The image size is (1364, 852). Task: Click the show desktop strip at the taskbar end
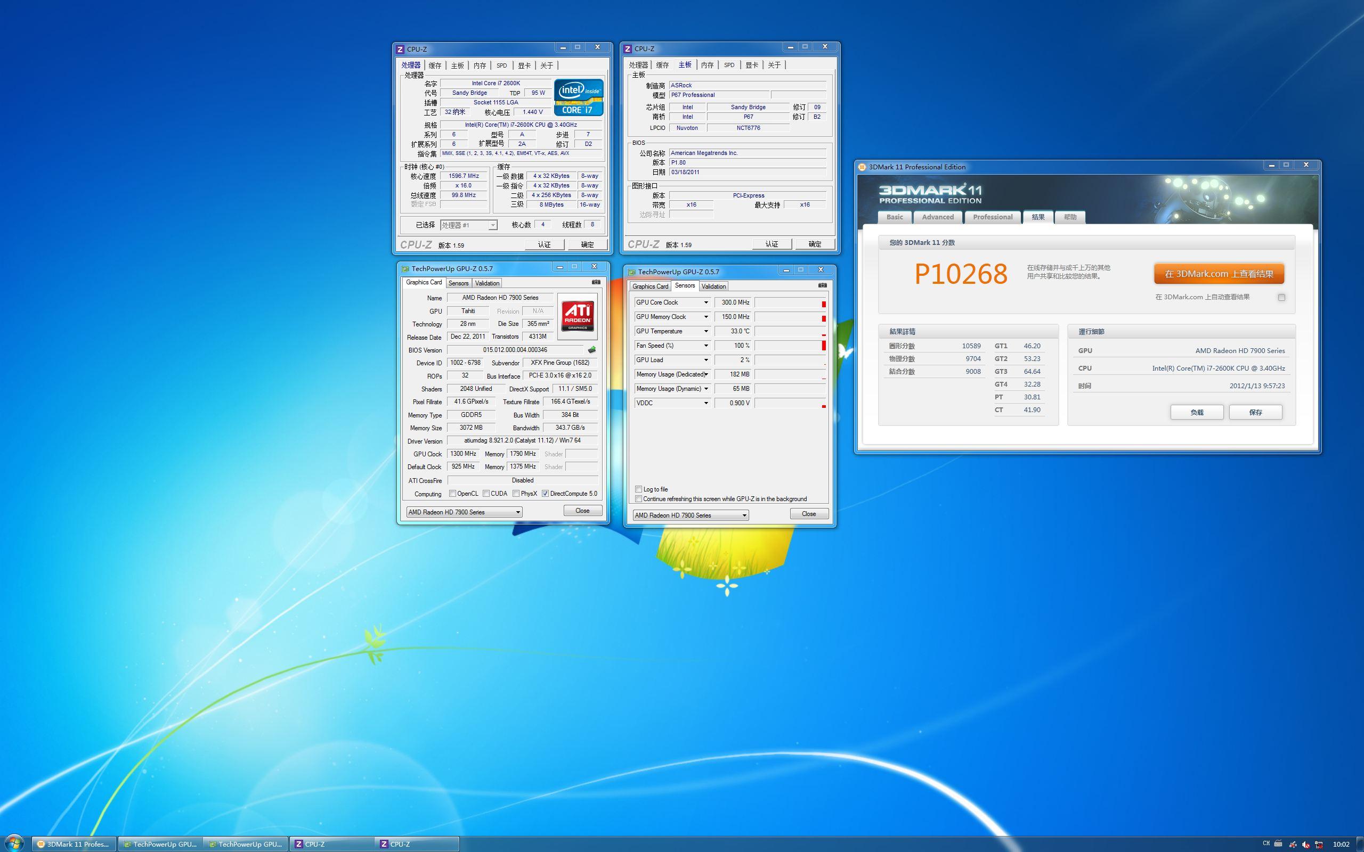coord(1360,843)
